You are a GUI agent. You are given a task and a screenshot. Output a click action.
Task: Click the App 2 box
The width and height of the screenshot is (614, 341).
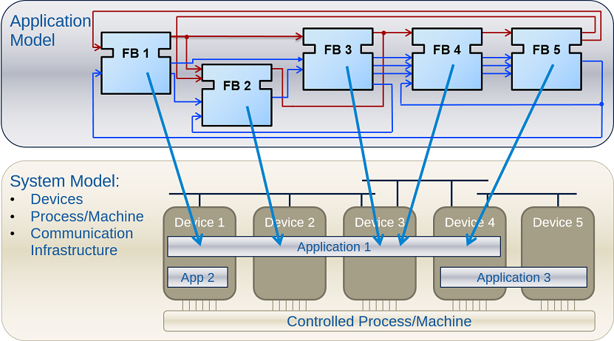click(x=197, y=277)
